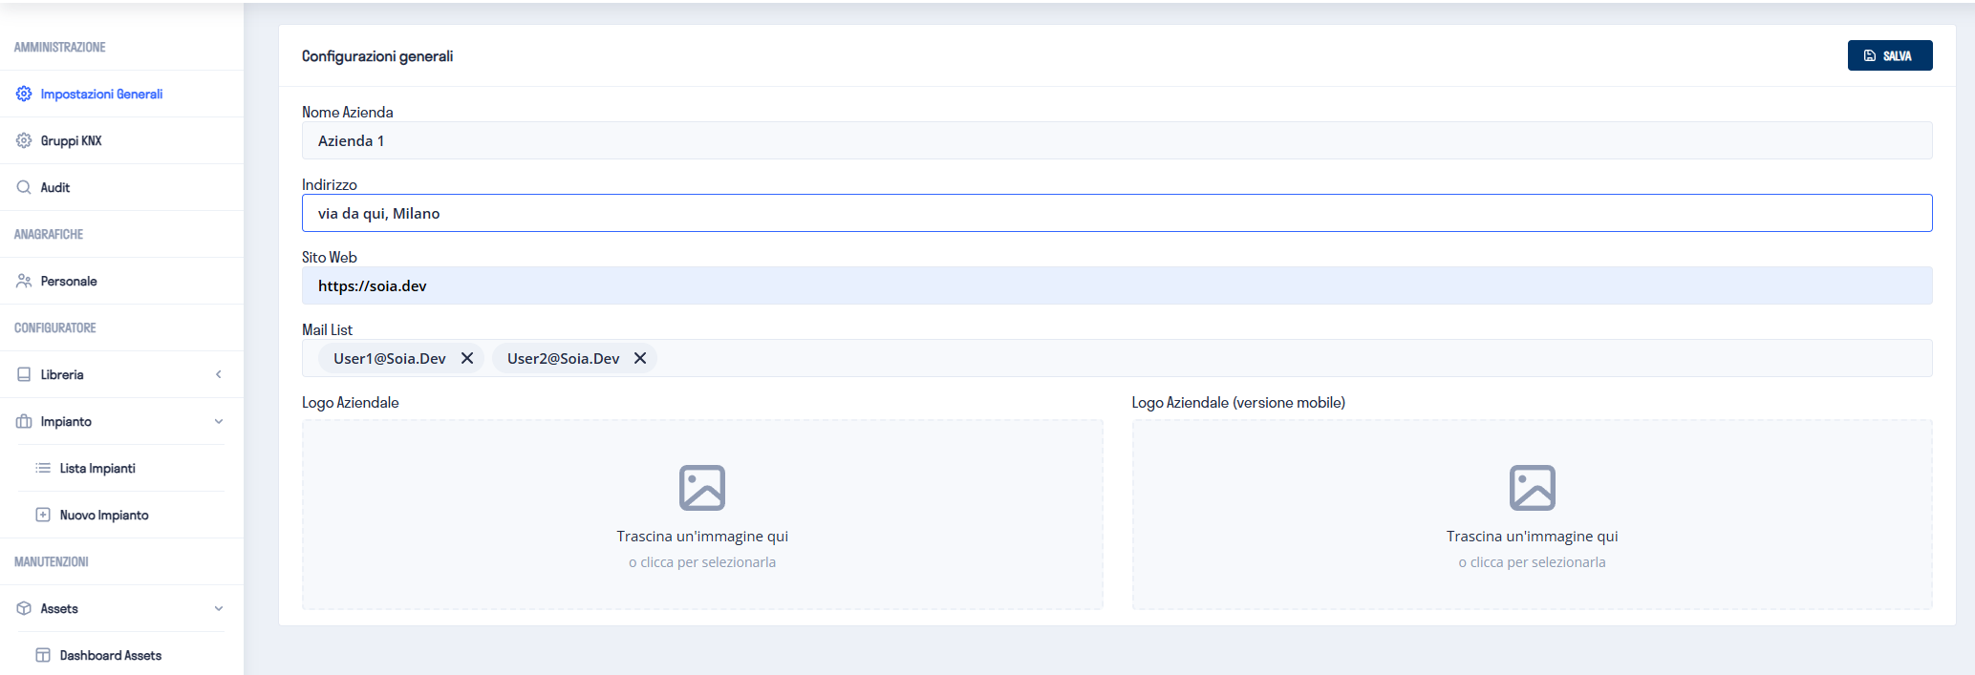Image resolution: width=1975 pixels, height=675 pixels.
Task: Click the image icon in Logo Aziendale
Action: (701, 488)
